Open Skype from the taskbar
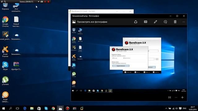Image resolution: width=198 pixels, height=111 pixels. tap(46, 108)
